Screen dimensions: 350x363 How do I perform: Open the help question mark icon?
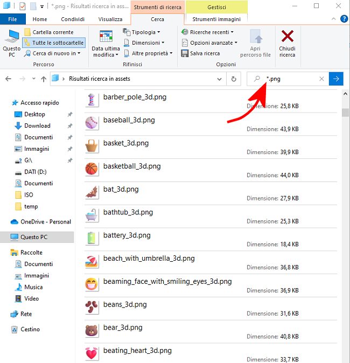[344, 19]
